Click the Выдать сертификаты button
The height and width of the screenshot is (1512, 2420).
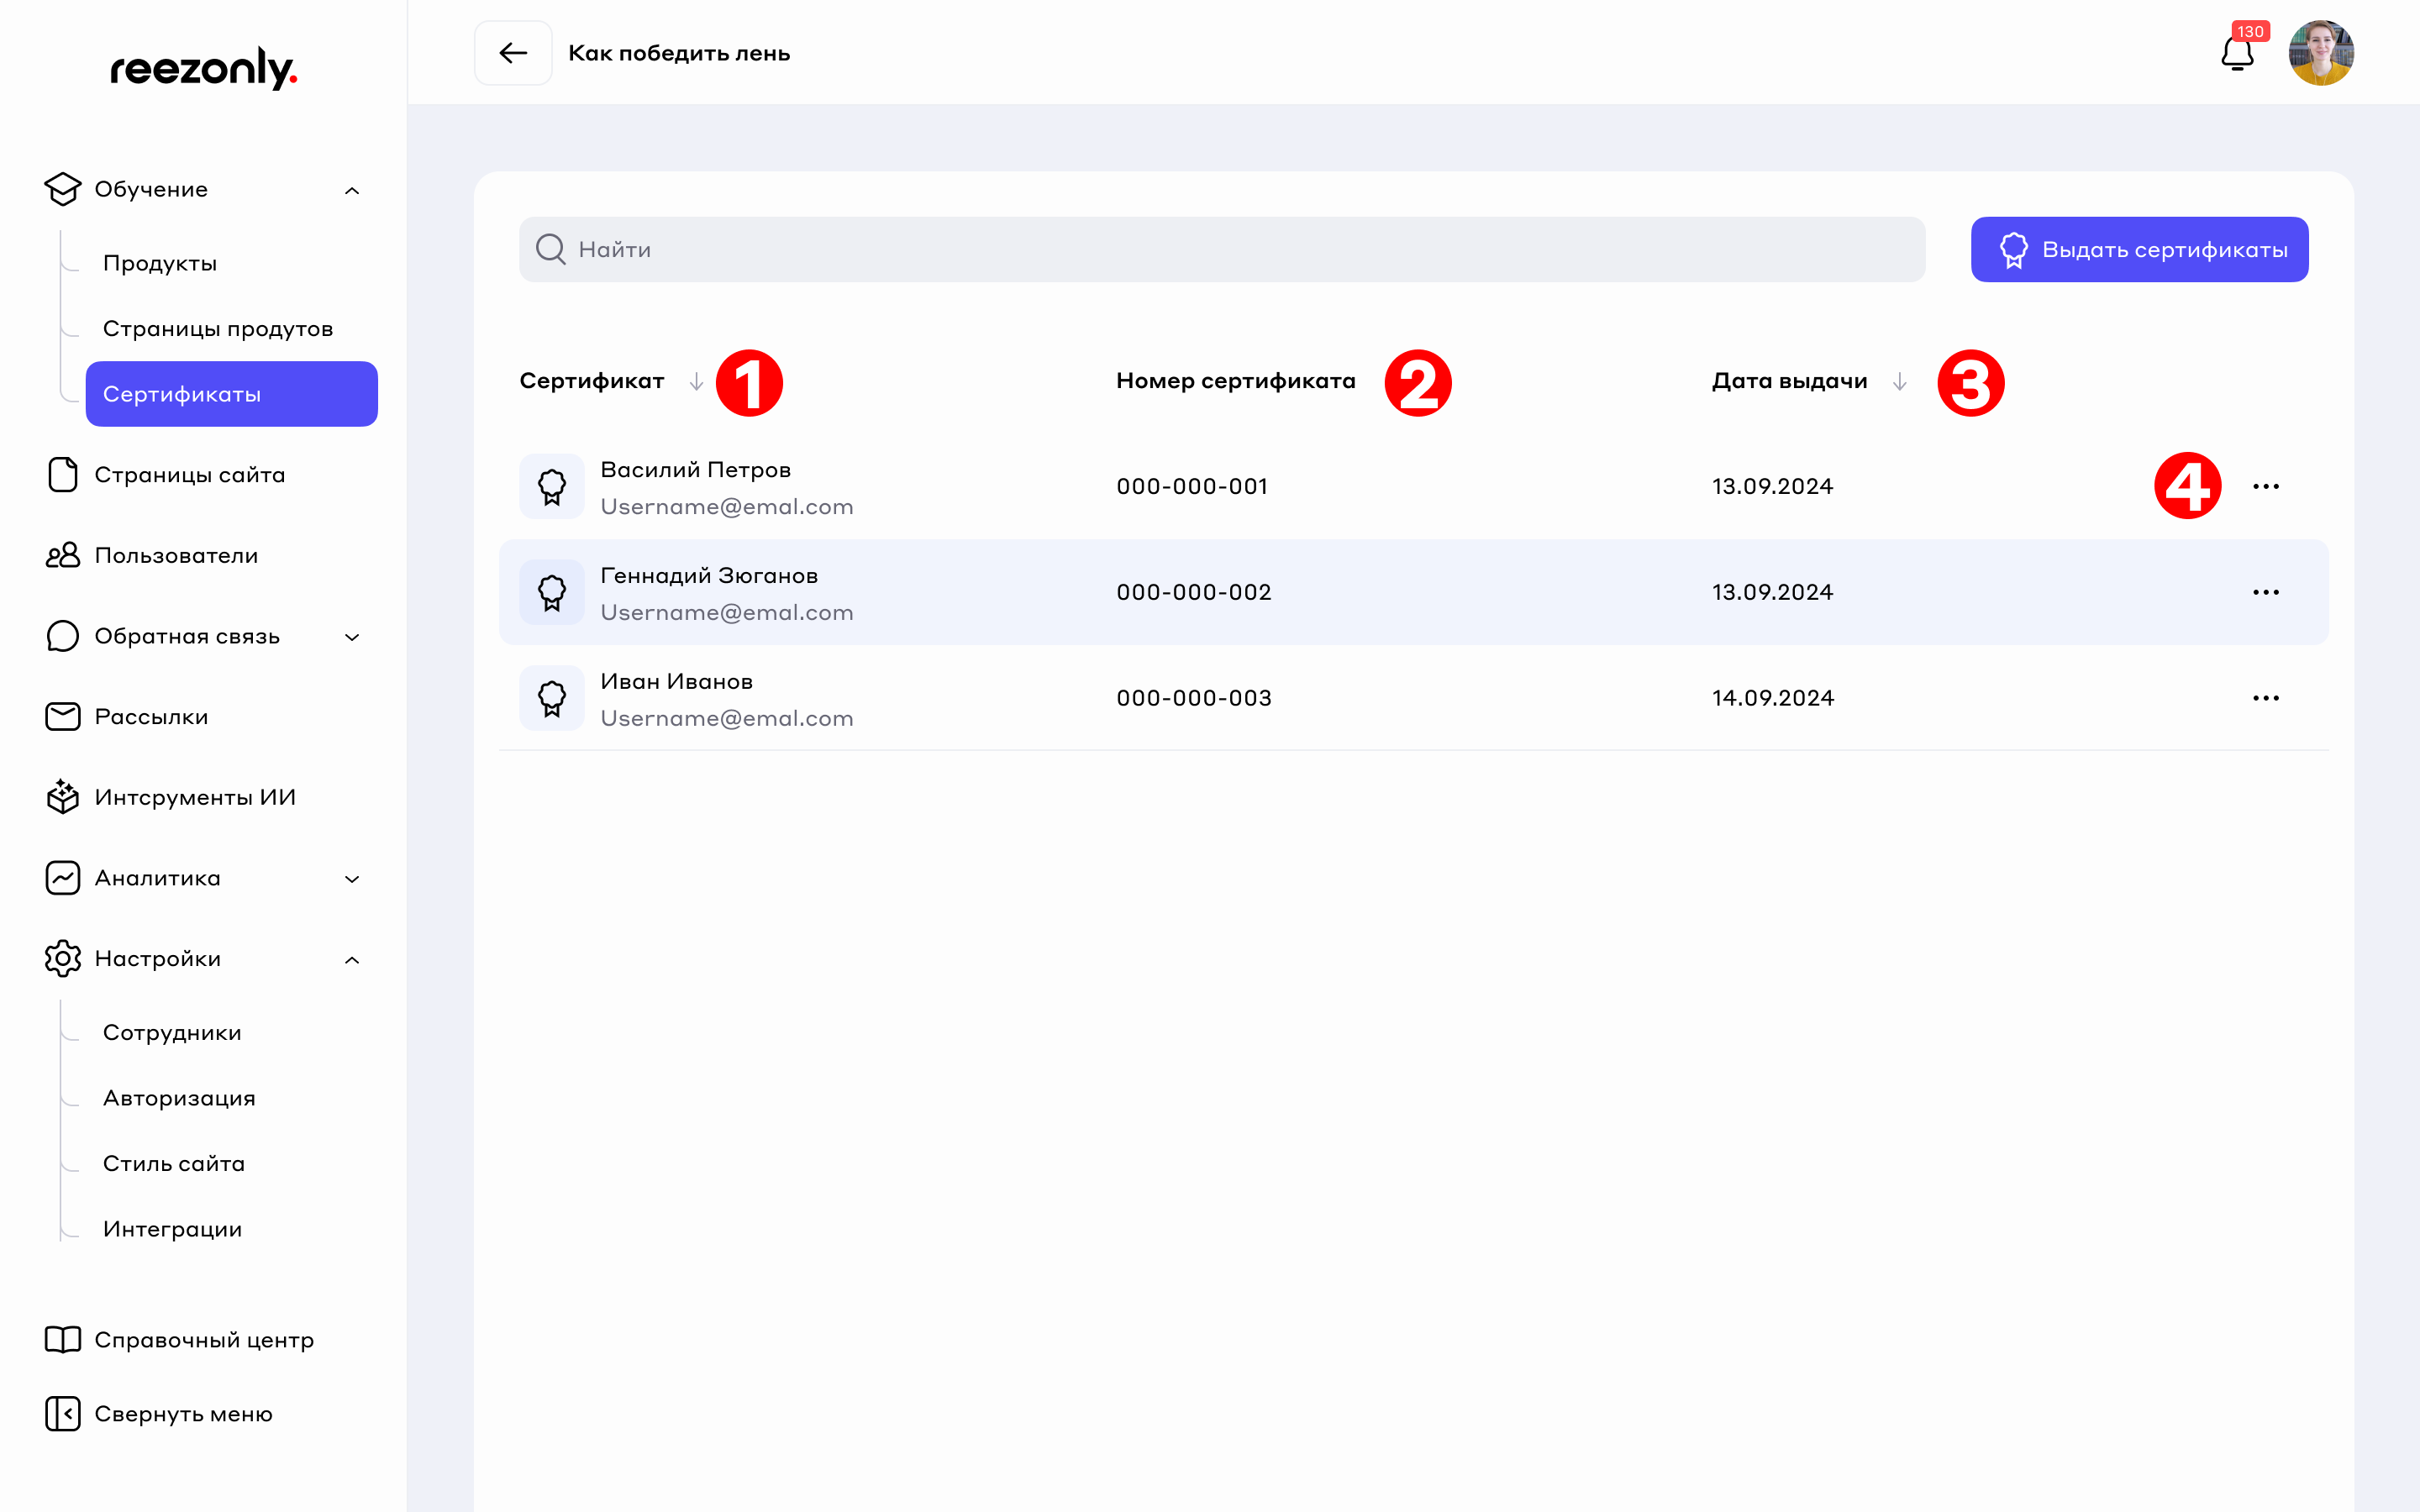2139,250
